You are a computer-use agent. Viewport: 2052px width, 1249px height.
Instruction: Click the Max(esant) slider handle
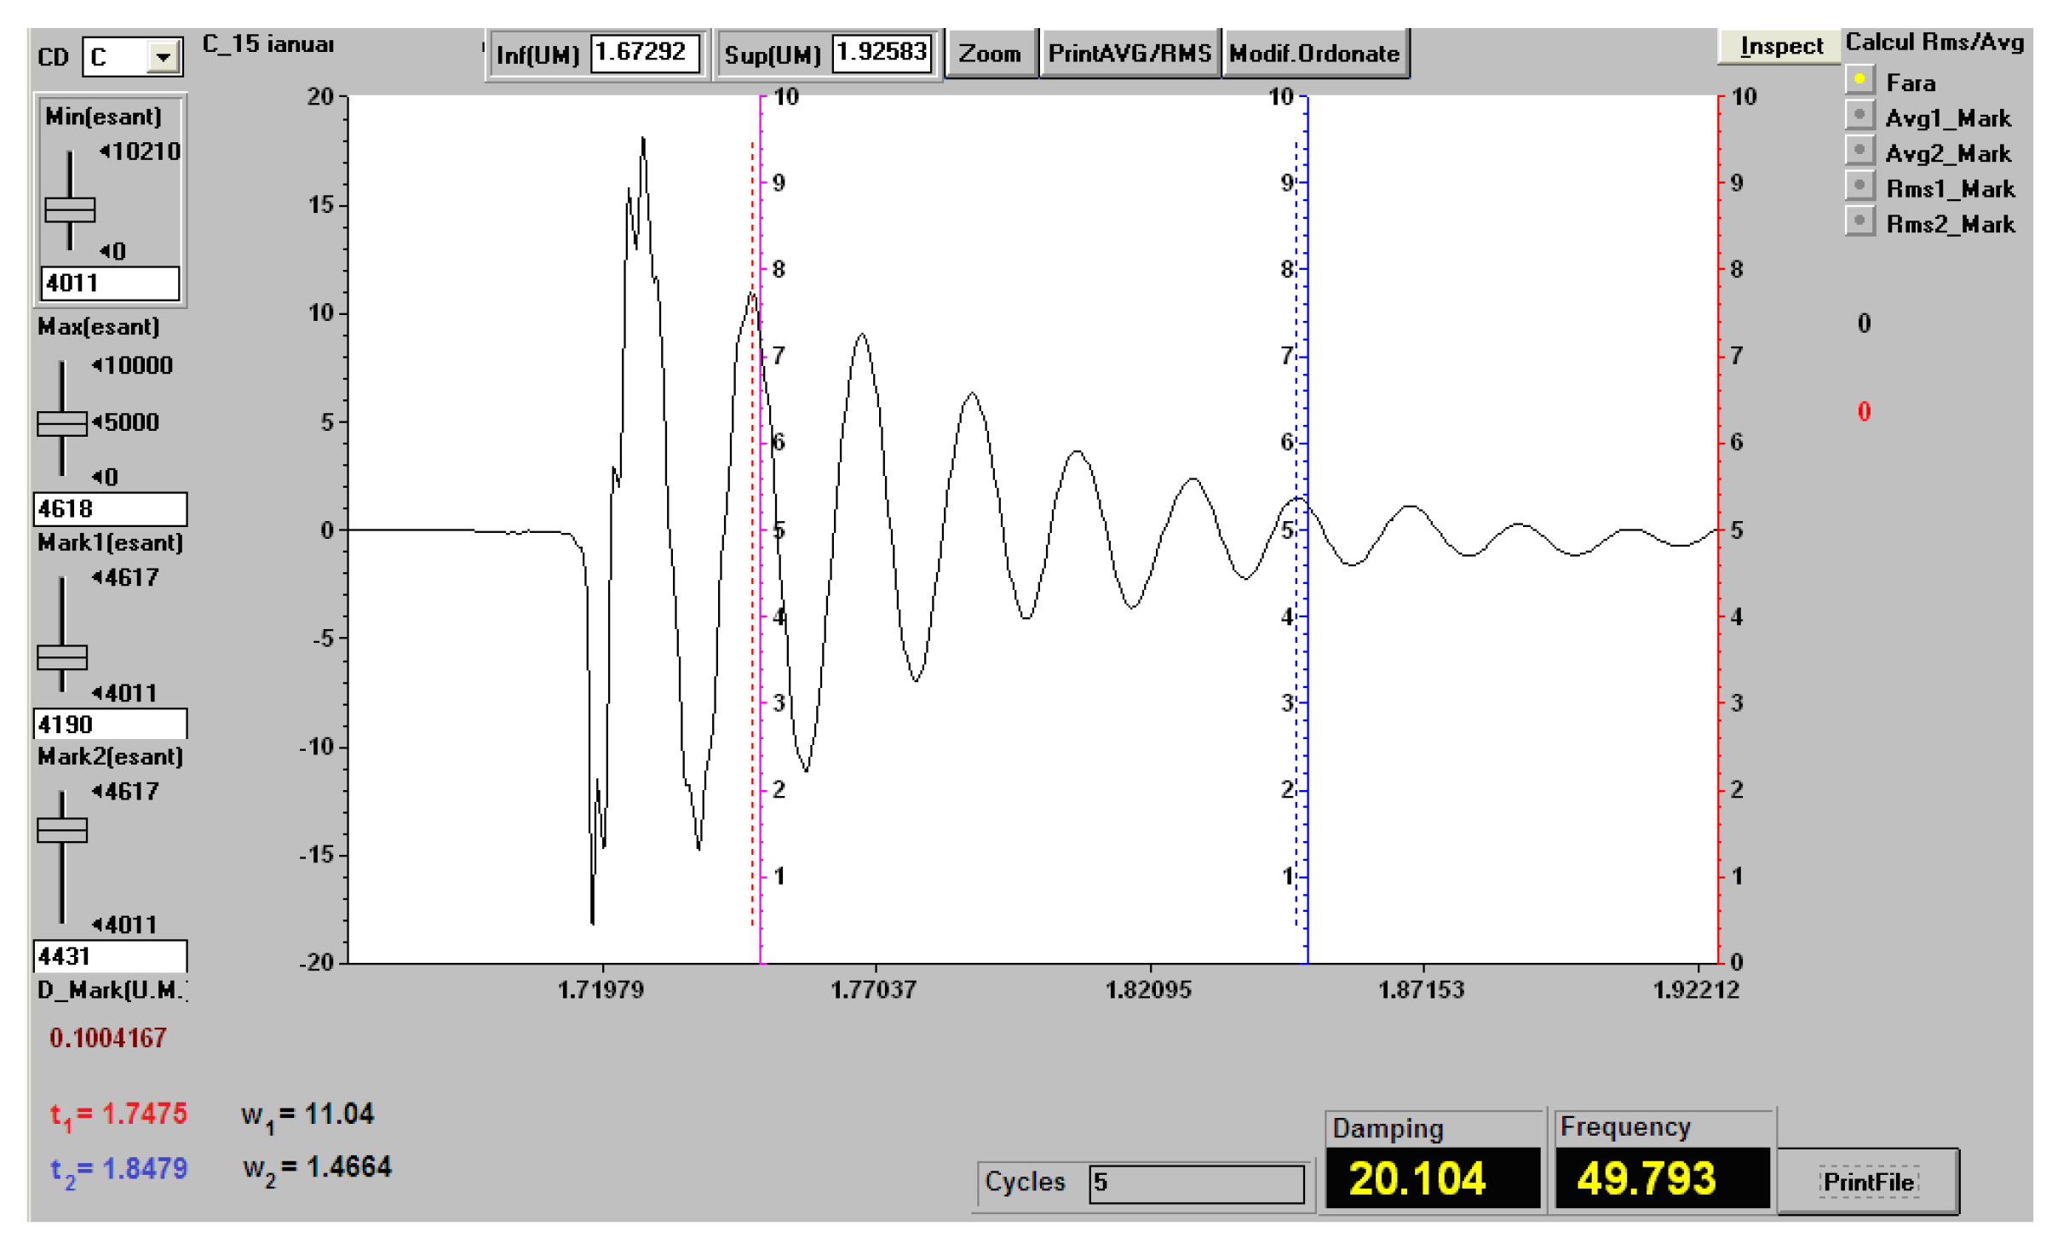(x=62, y=423)
